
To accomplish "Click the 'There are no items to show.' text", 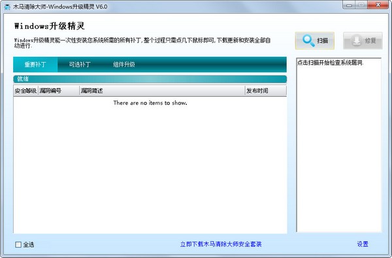I will coord(150,103).
